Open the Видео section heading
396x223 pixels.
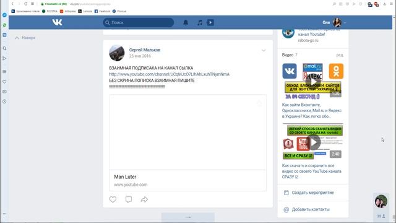tap(287, 55)
